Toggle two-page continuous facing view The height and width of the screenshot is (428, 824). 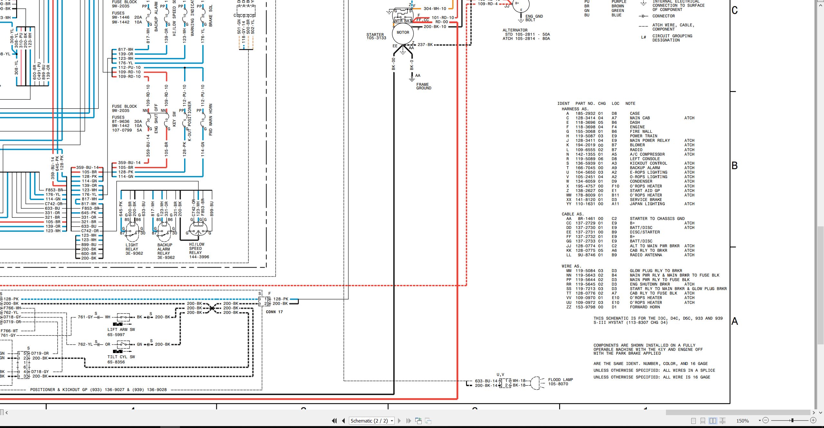(x=723, y=421)
